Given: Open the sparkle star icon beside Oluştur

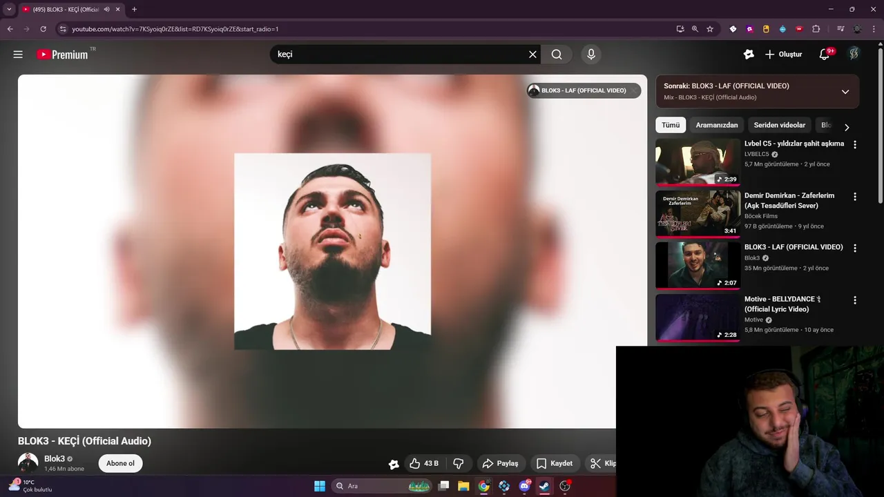Looking at the screenshot, I should (749, 55).
